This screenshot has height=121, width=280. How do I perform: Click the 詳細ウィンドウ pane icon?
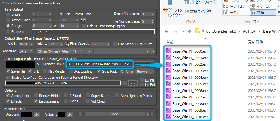(187, 12)
